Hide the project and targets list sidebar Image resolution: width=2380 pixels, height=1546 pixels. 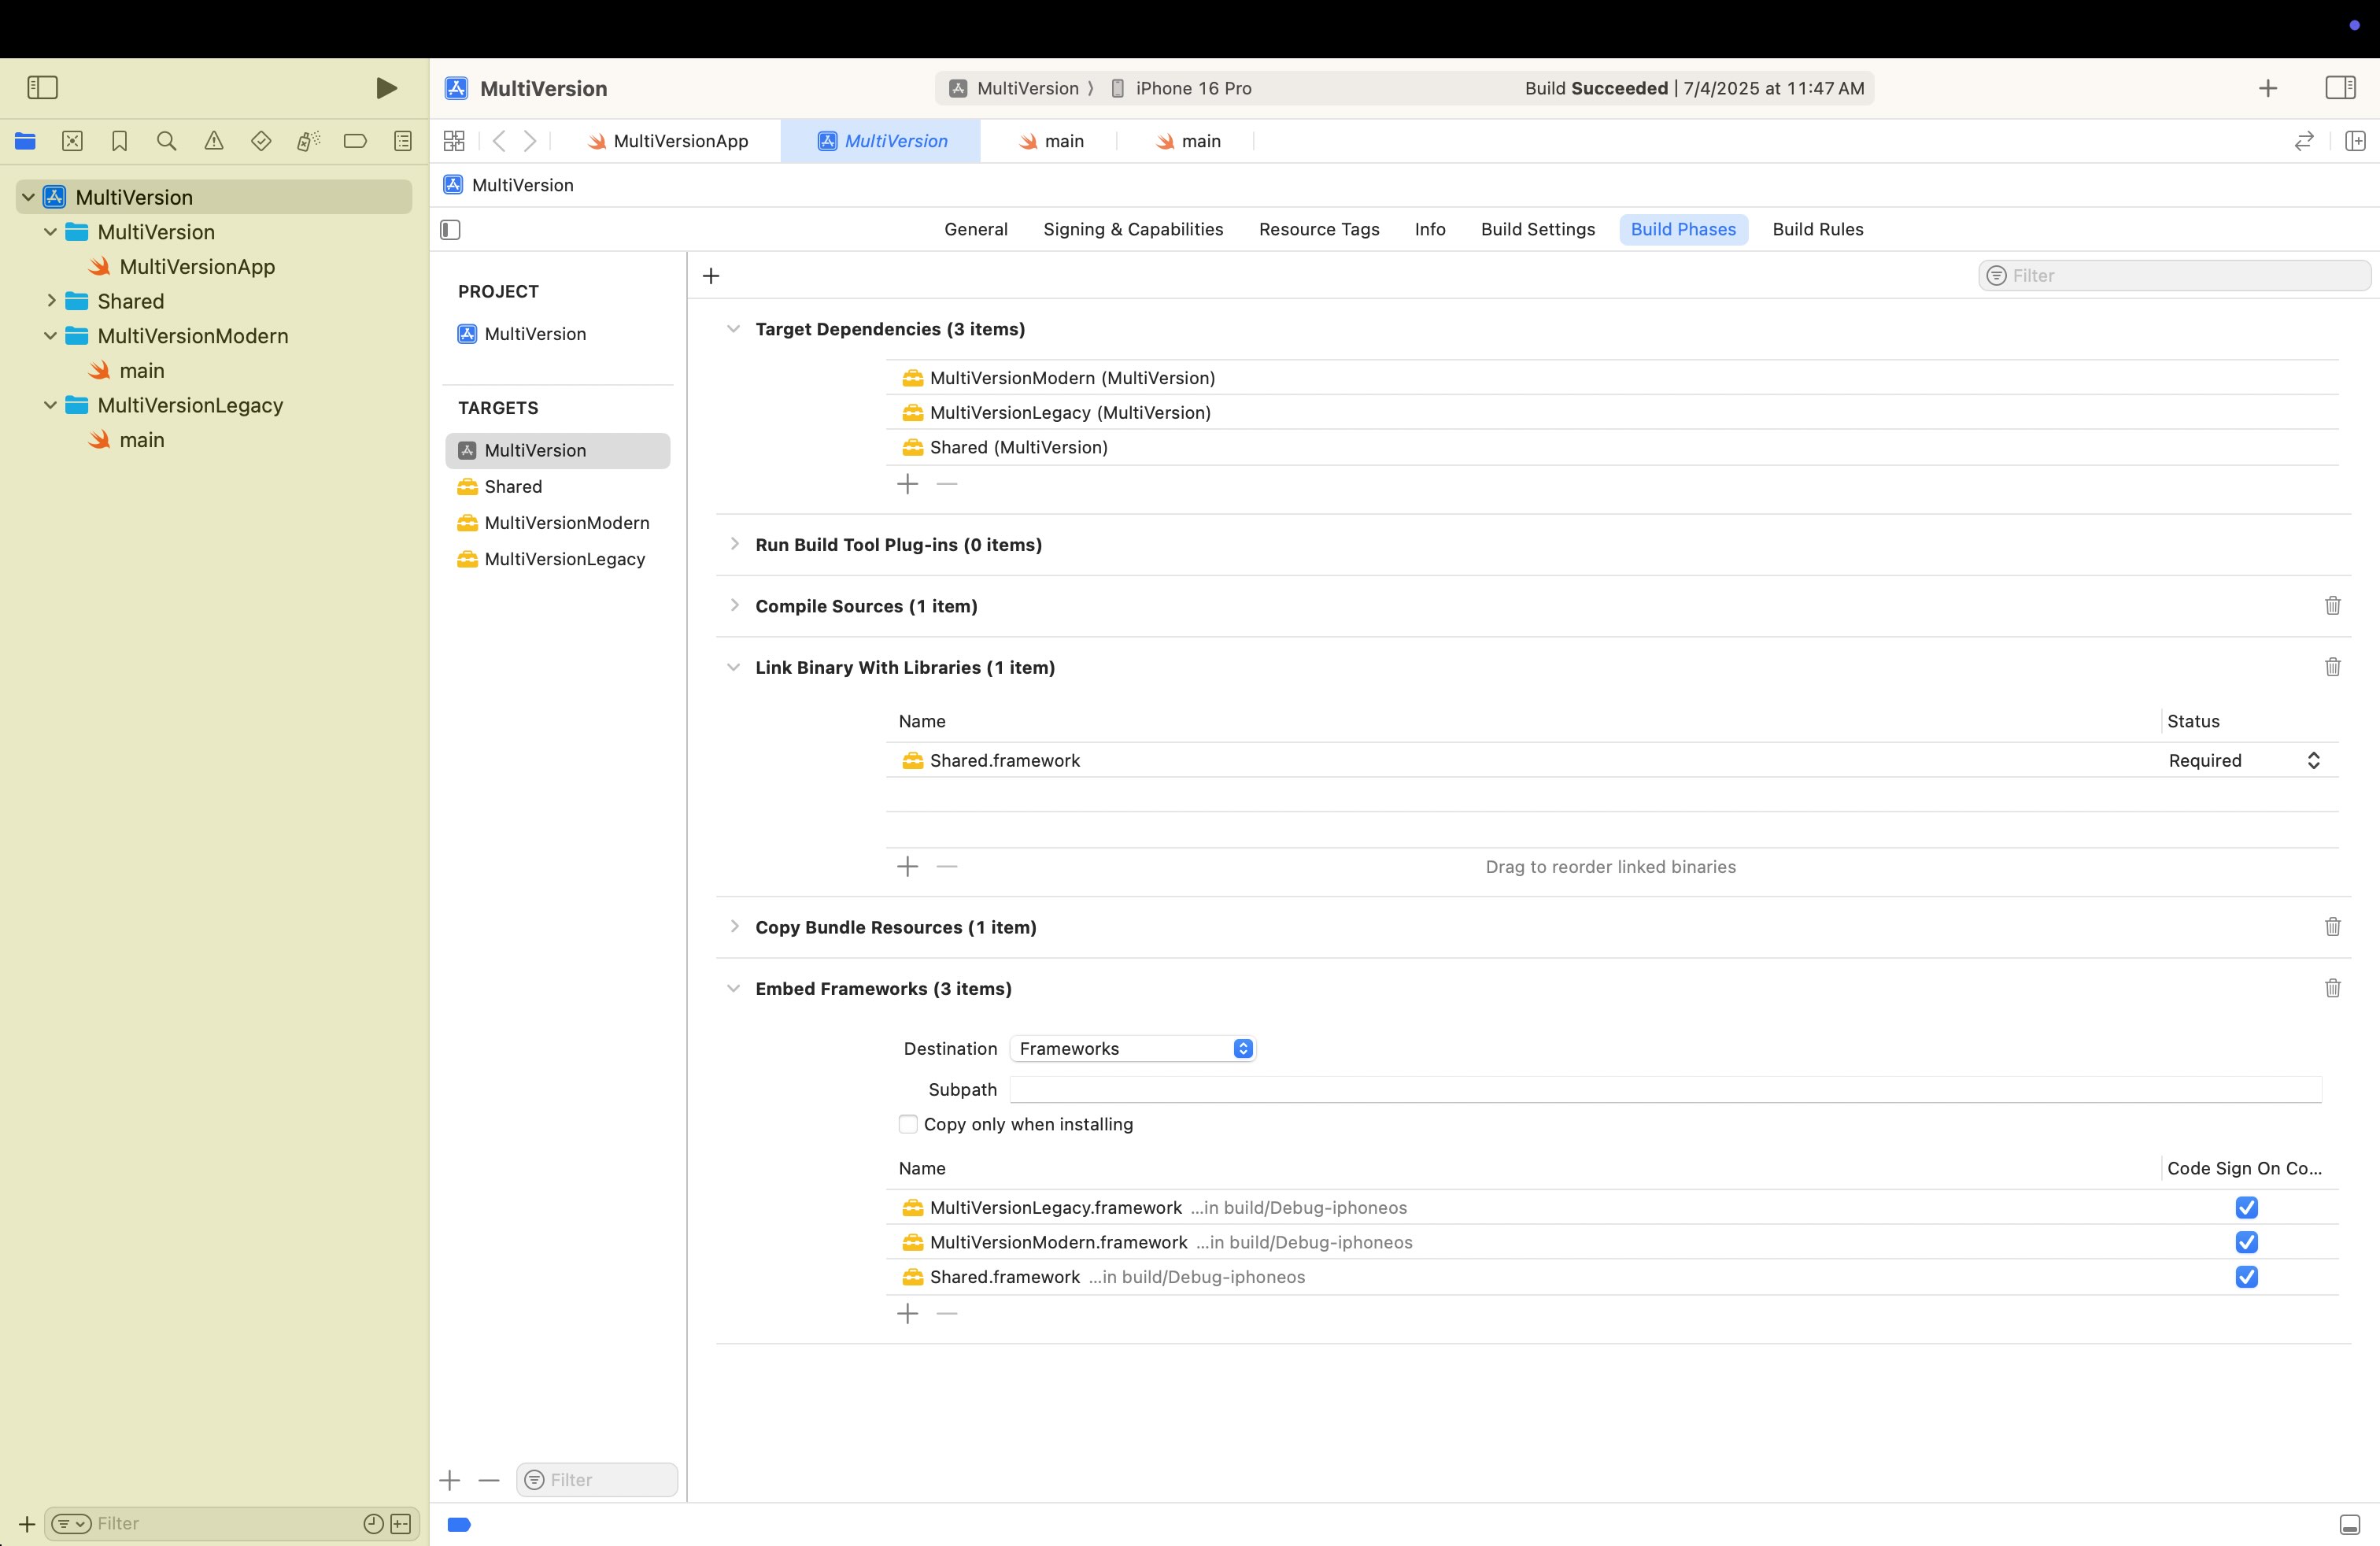[x=450, y=230]
